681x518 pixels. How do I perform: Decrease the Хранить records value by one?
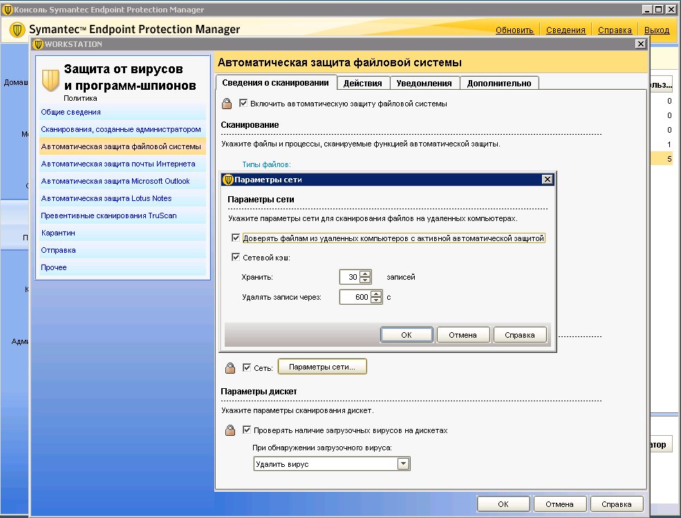pyautogui.click(x=365, y=280)
